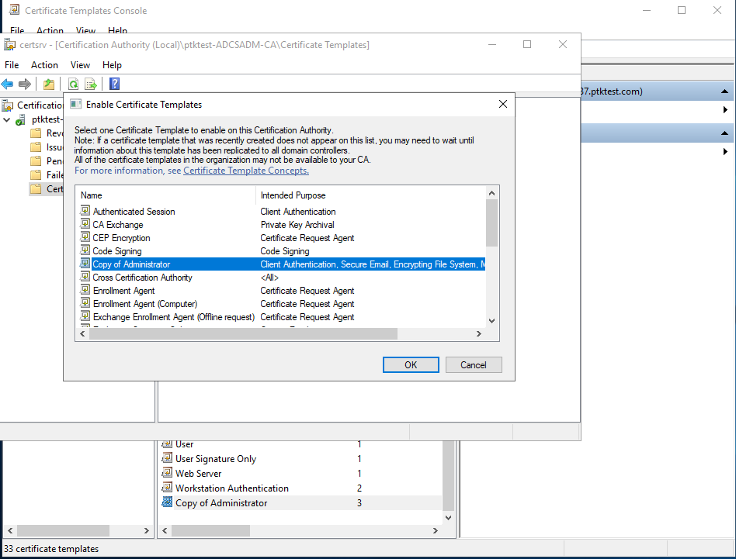Click the ptktest CA node icon
The image size is (736, 559).
(21, 119)
